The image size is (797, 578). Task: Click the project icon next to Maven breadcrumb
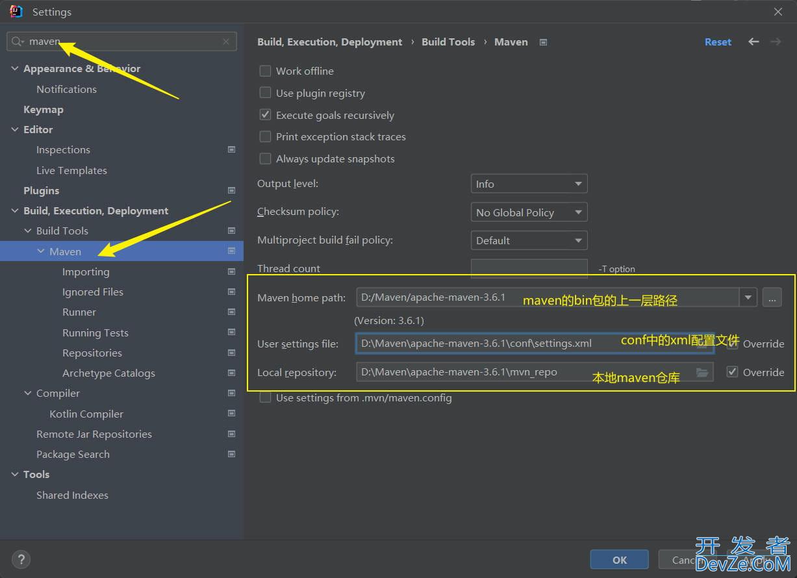(x=544, y=42)
